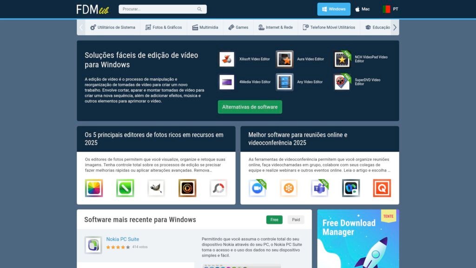476x268 pixels.
Task: Click the Nokia PC Suite description text
Action: click(x=251, y=247)
